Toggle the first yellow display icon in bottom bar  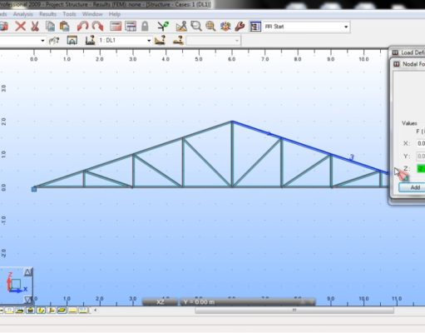tap(9, 311)
